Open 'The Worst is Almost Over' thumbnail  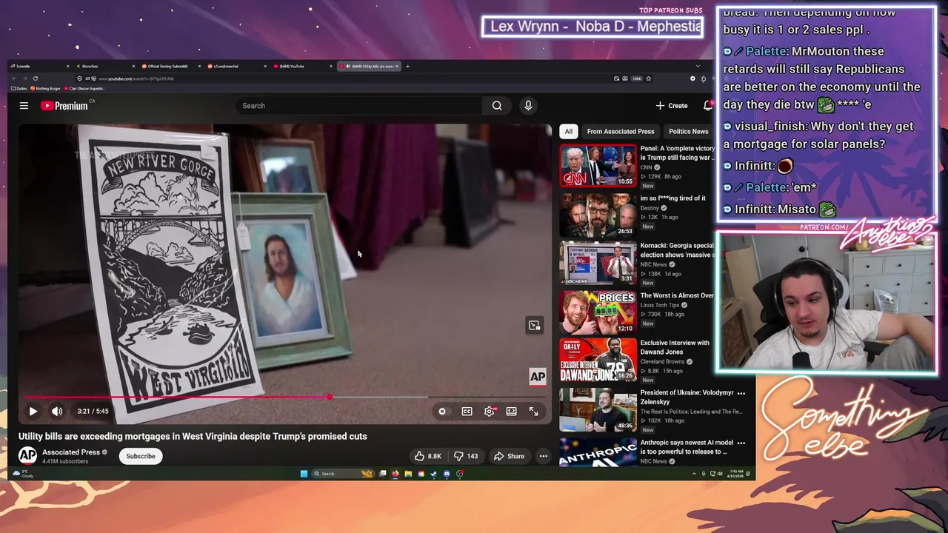tap(598, 312)
